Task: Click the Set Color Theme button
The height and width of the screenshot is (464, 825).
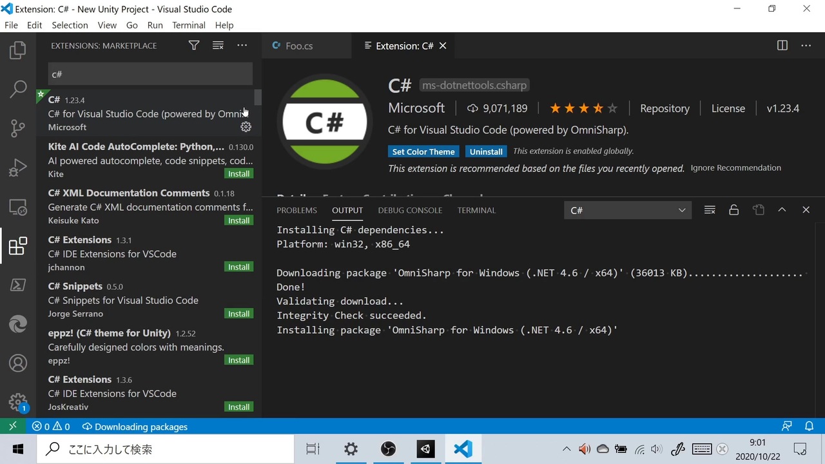Action: [x=423, y=151]
